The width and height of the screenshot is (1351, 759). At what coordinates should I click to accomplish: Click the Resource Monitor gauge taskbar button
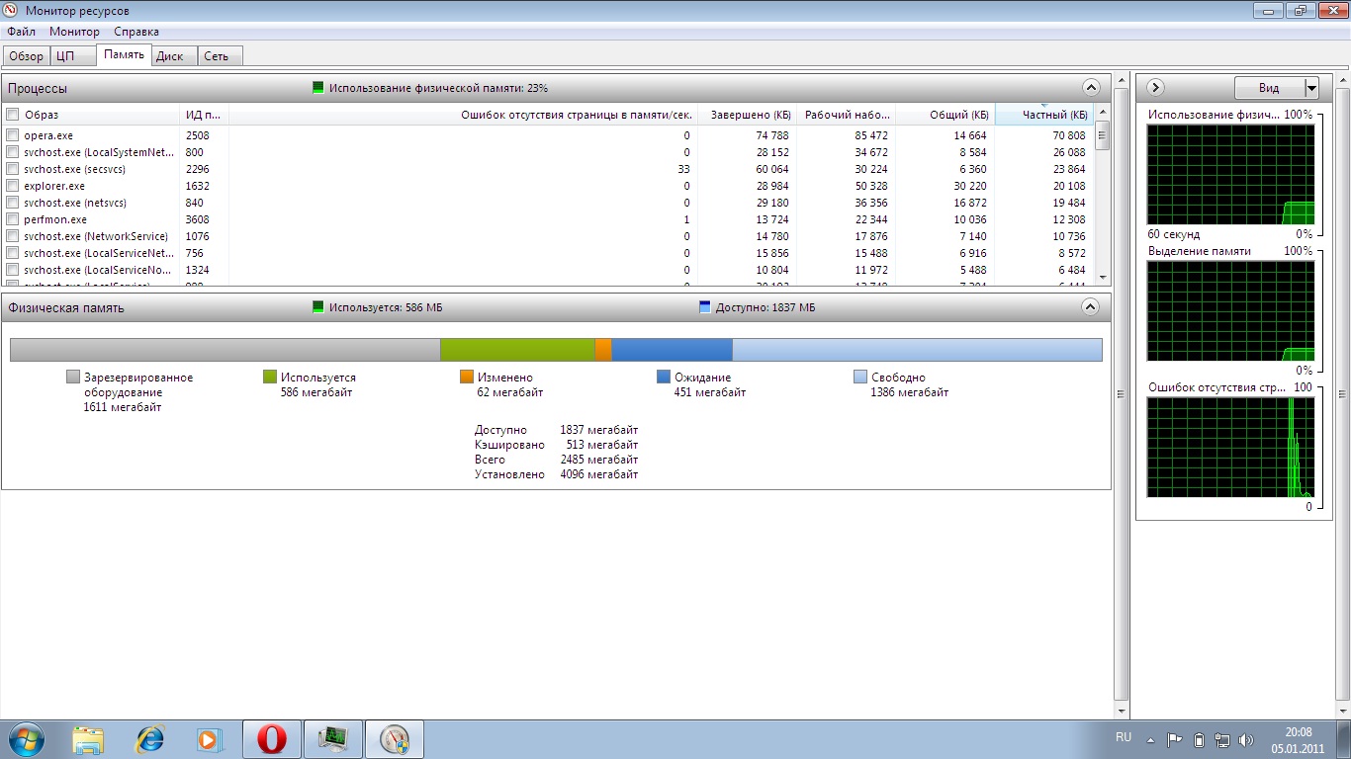coord(395,739)
